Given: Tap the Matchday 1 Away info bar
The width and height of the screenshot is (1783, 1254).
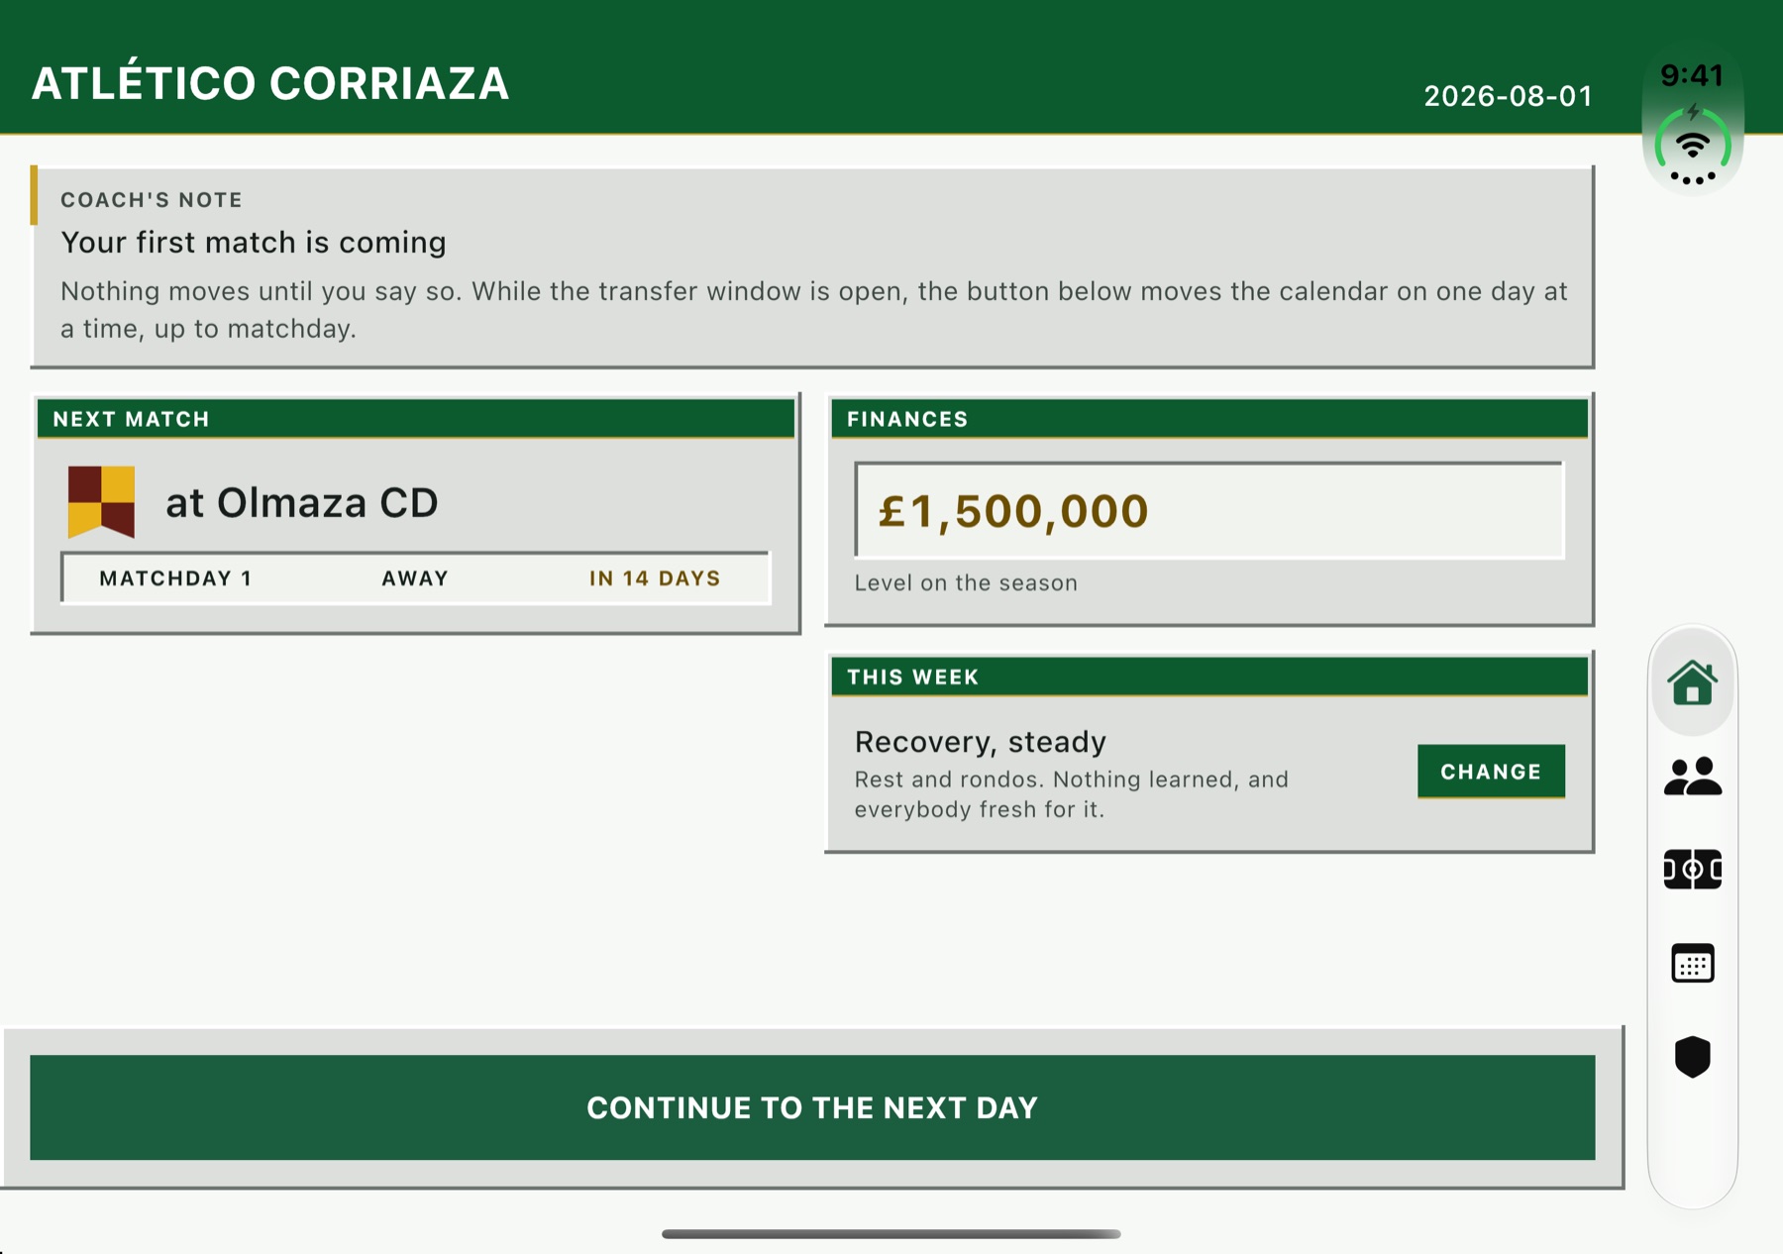Looking at the screenshot, I should click(x=415, y=577).
